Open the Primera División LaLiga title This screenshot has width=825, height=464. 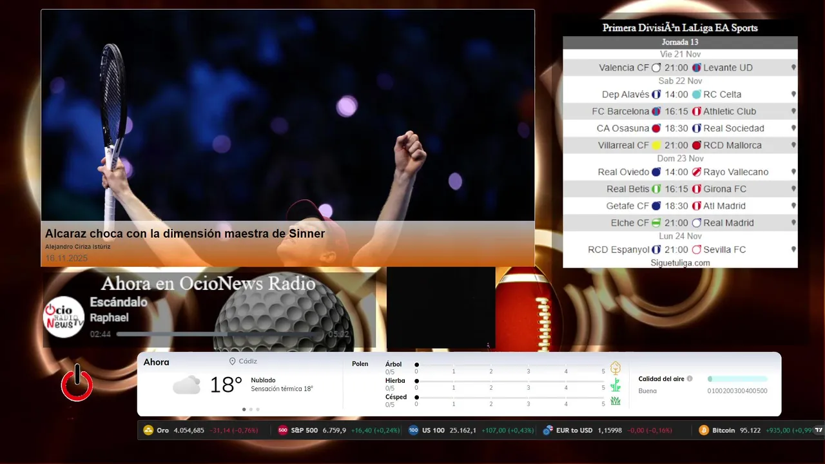[680, 28]
